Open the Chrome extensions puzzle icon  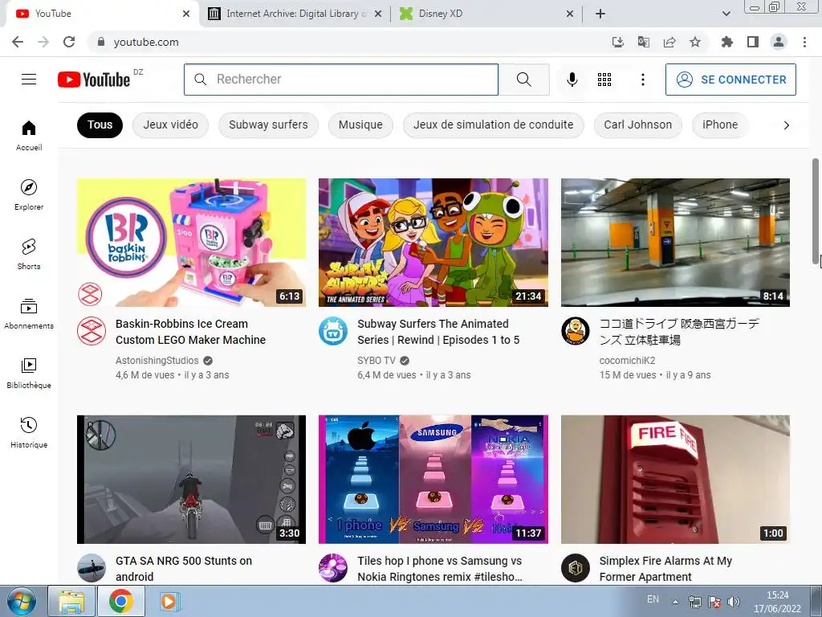(x=726, y=42)
